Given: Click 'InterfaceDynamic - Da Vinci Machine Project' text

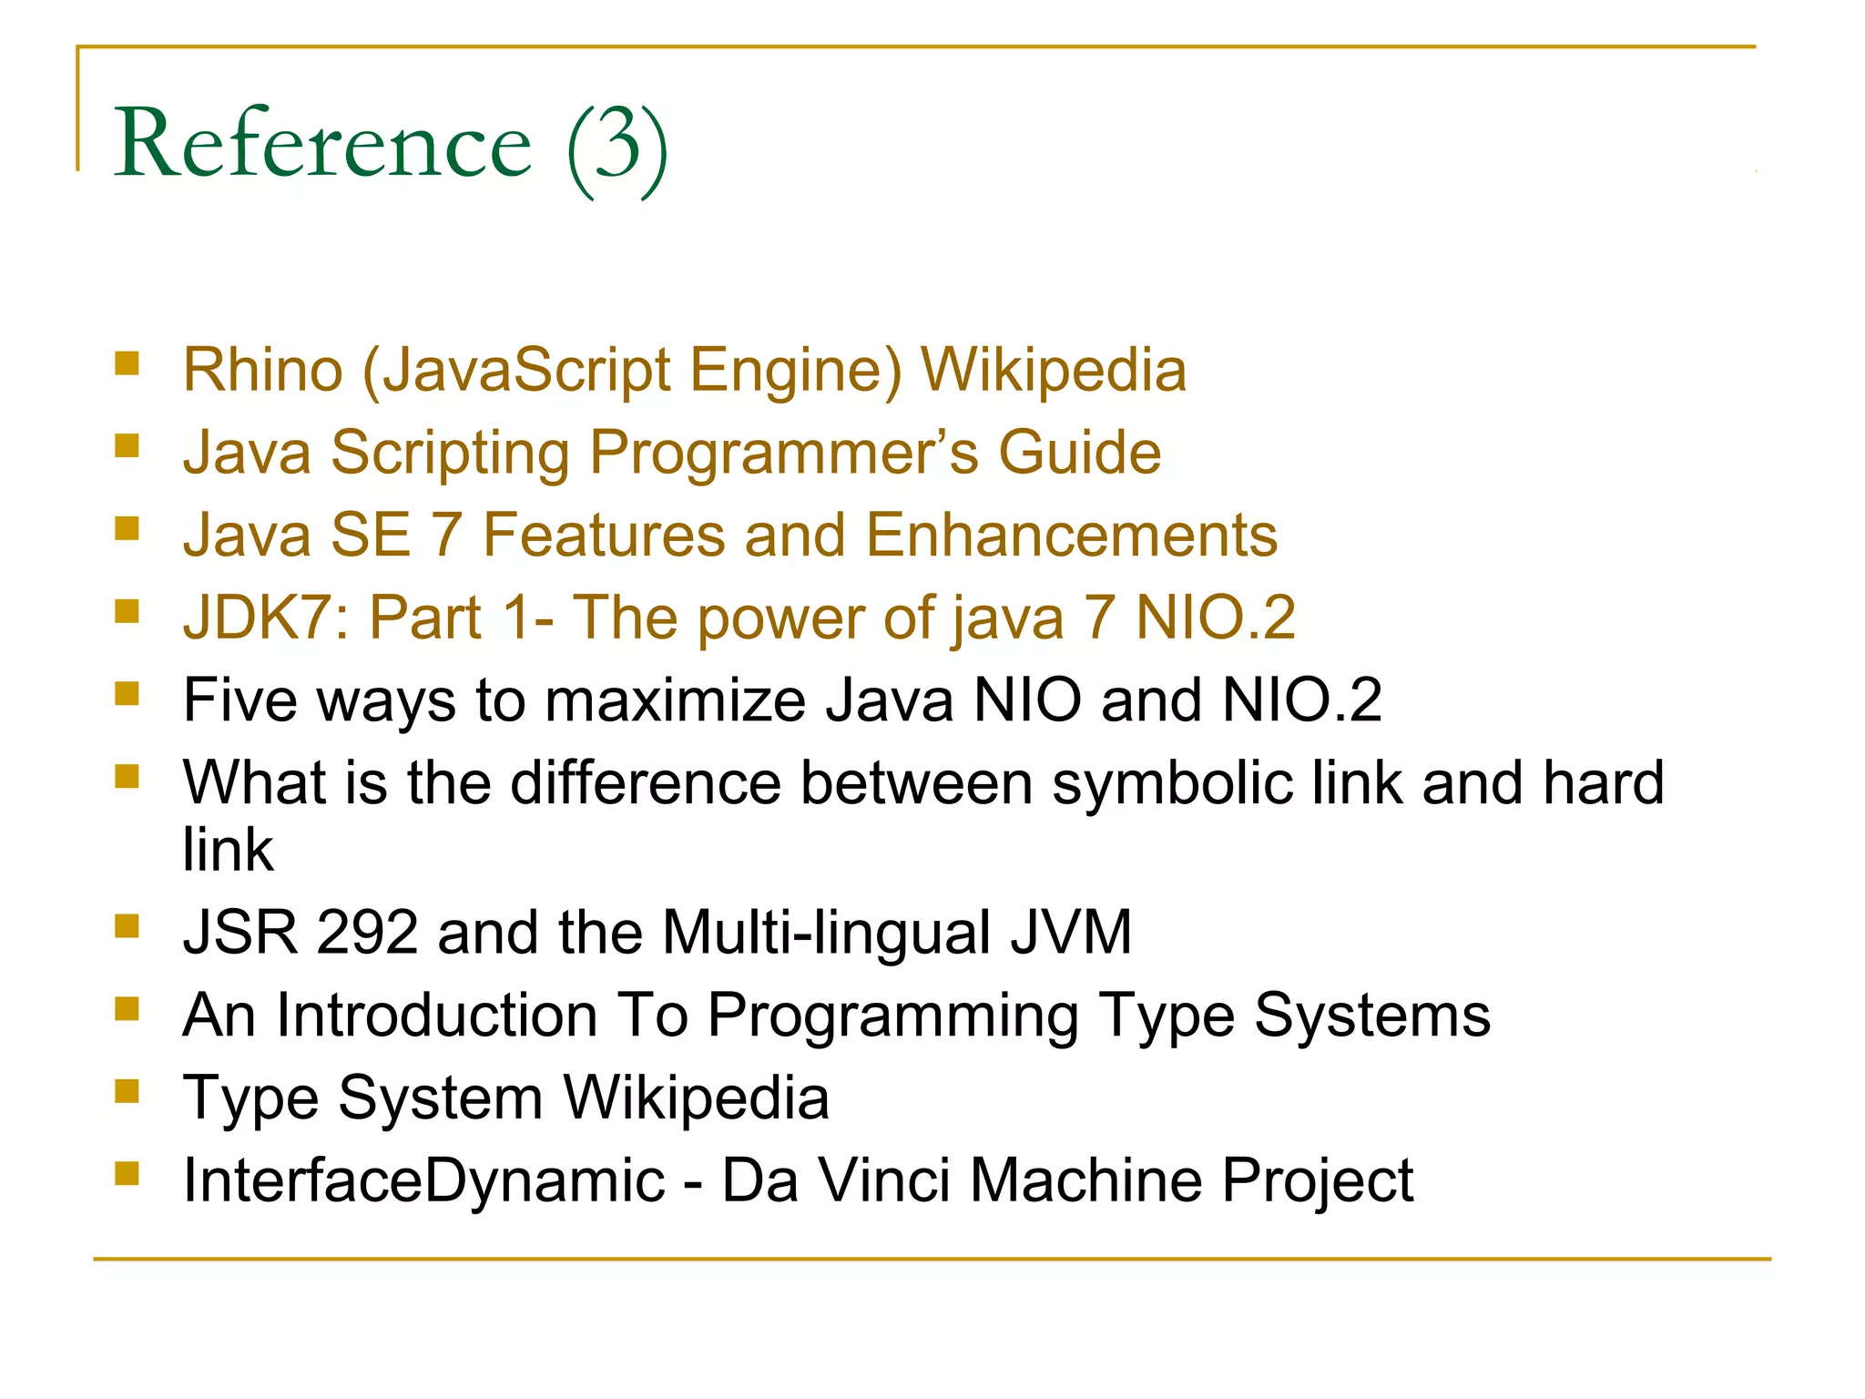Looking at the screenshot, I should [x=798, y=1180].
